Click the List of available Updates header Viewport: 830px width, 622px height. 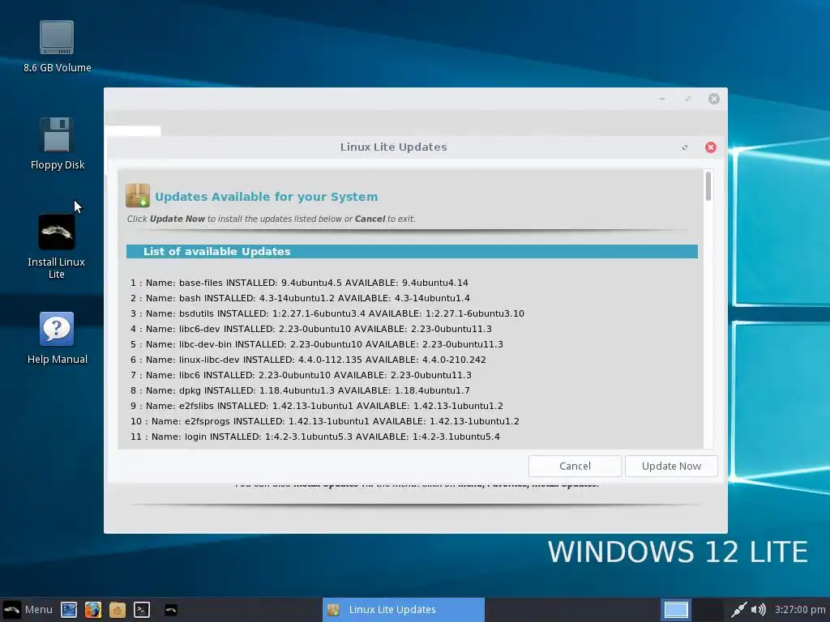(x=412, y=251)
